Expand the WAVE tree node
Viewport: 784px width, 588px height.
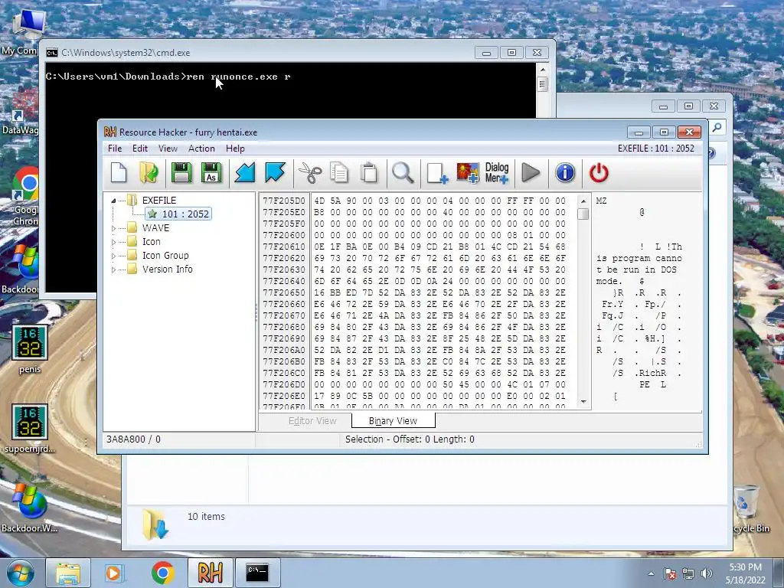tap(113, 228)
